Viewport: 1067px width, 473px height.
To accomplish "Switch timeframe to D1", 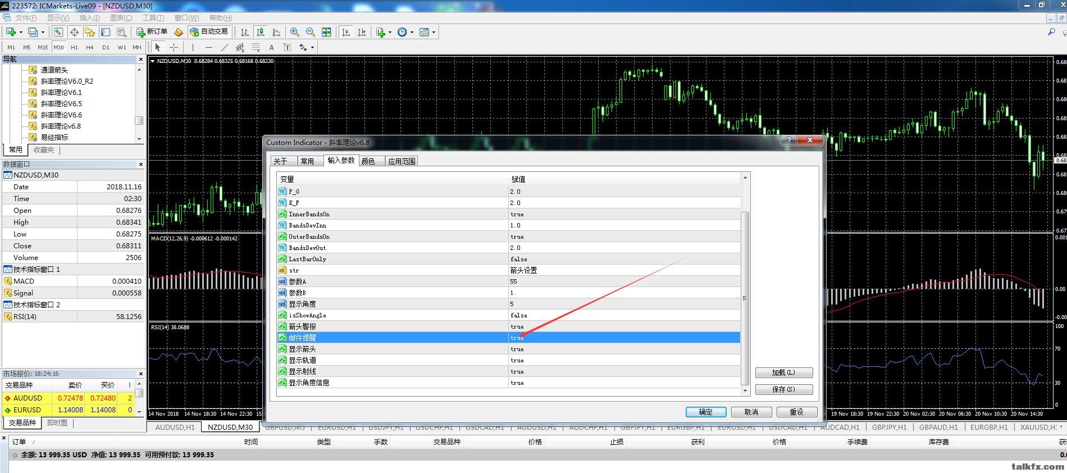I will 106,47.
